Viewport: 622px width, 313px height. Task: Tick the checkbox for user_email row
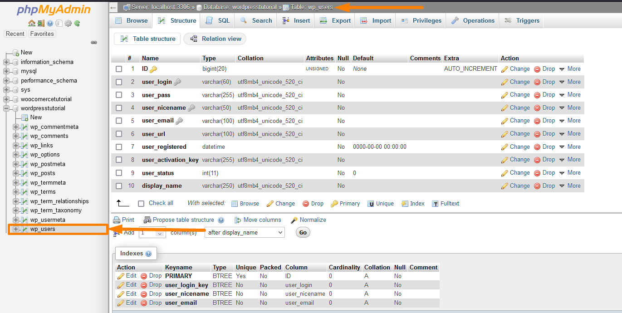(119, 121)
